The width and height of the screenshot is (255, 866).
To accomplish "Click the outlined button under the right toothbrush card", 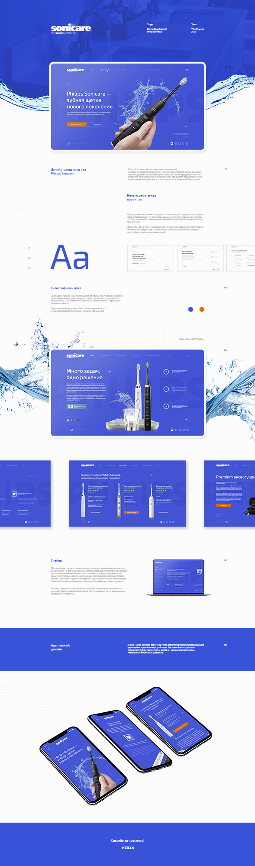I will [164, 512].
